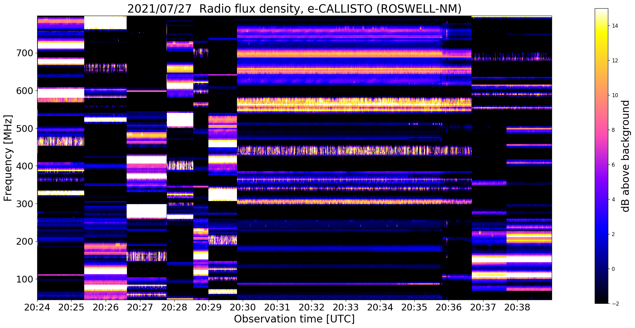The width and height of the screenshot is (635, 328).
Task: Select the 20:26 time tick label
Action: click(106, 307)
